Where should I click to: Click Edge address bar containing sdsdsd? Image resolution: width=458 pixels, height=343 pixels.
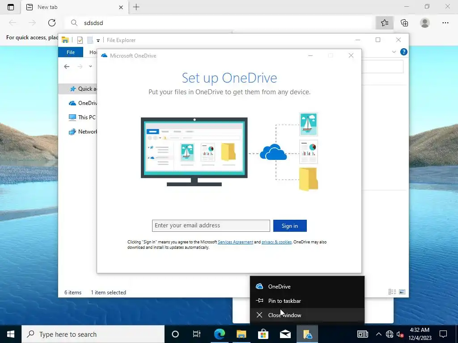pyautogui.click(x=219, y=23)
